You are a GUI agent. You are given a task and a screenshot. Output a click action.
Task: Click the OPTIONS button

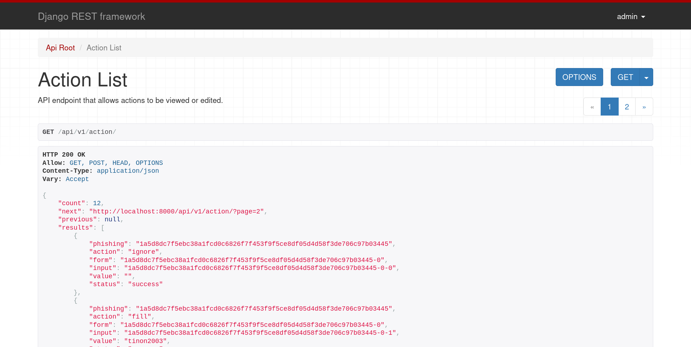pos(579,77)
